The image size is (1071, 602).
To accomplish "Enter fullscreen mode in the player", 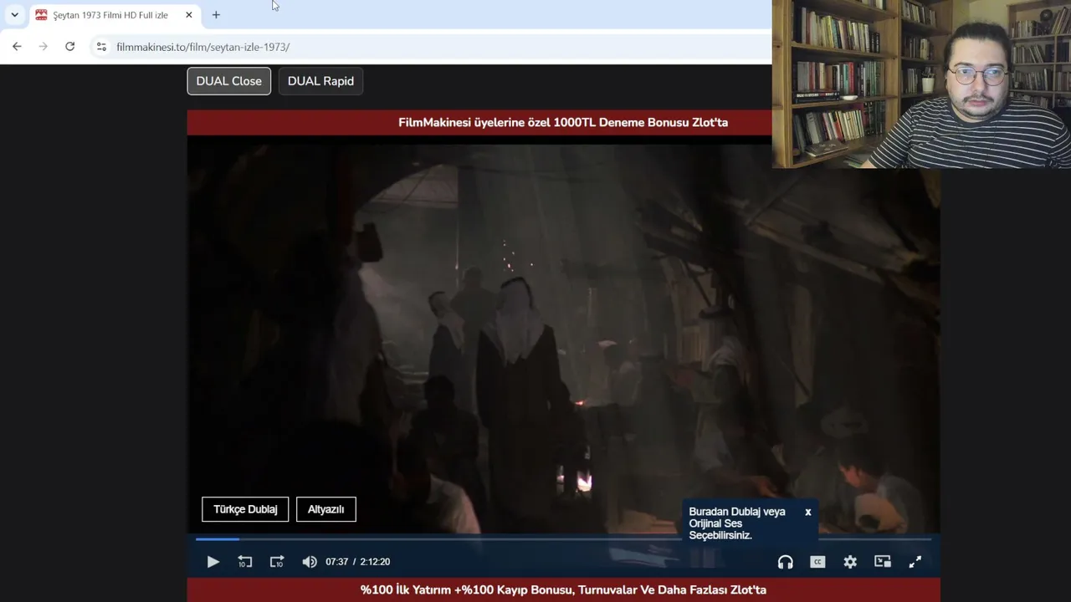I will pos(915,562).
